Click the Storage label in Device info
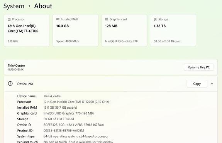 (x=23, y=119)
